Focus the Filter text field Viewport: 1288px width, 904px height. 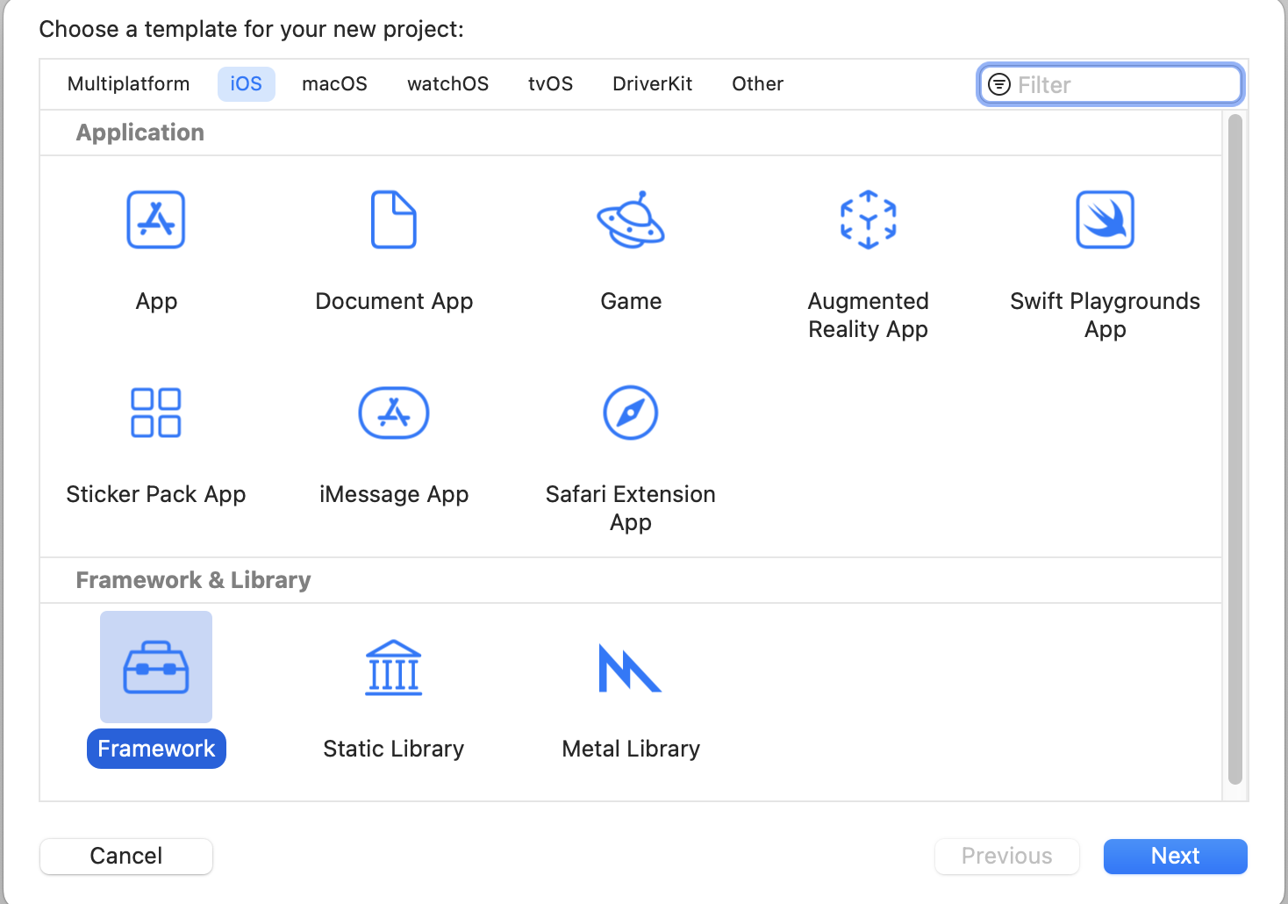tap(1111, 84)
